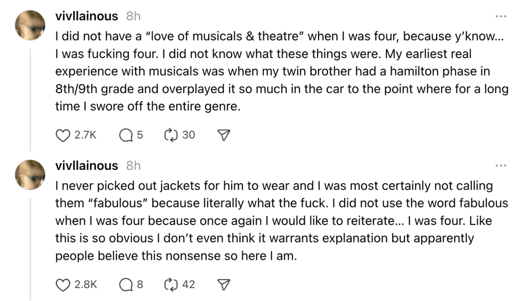523x301 pixels.
Task: Click the 8h timestamp on second post
Action: tap(133, 166)
